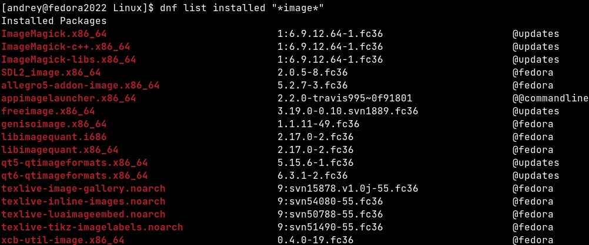The width and height of the screenshot is (589, 245).
Task: Click the freeimage.x86_64 package entry
Action: [x=48, y=111]
